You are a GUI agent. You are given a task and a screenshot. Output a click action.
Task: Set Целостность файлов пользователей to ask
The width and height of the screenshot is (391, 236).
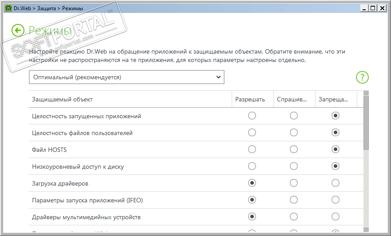293,132
